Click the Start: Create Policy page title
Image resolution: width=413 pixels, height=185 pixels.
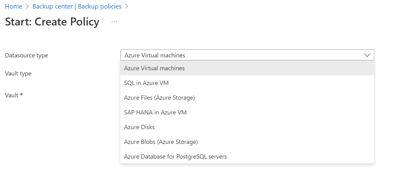(x=52, y=22)
